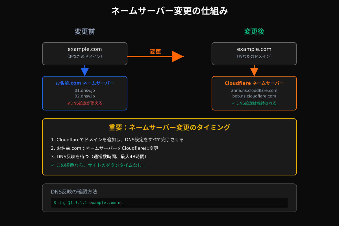Click the orange 変更 label
Image resolution: width=339 pixels, height=226 pixels.
point(155,52)
